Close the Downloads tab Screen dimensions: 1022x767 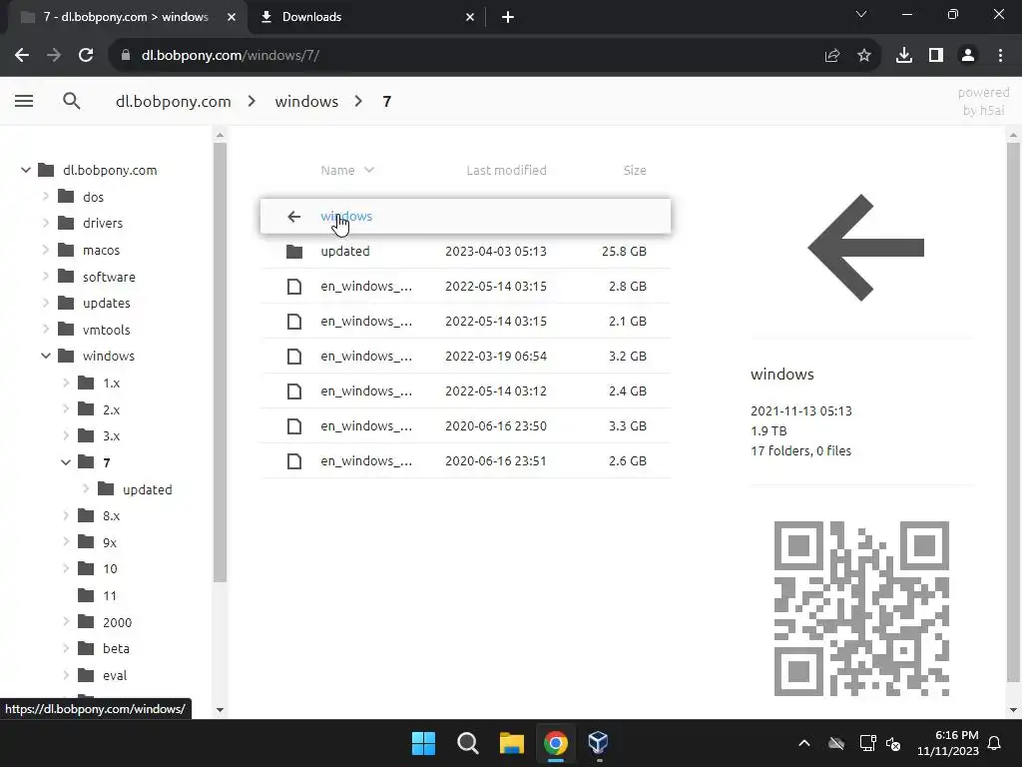tap(470, 18)
